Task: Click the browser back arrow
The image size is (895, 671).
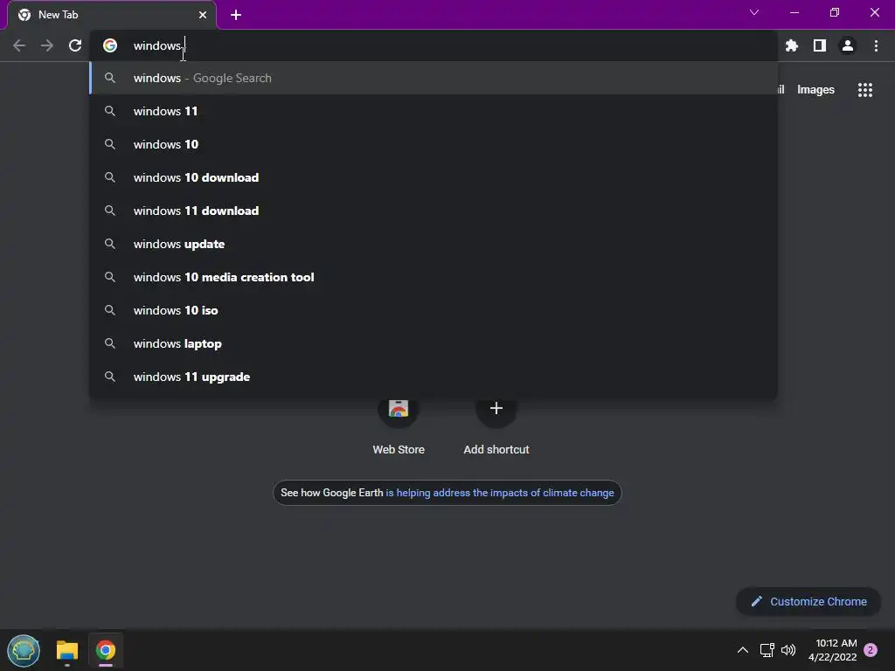Action: (19, 45)
